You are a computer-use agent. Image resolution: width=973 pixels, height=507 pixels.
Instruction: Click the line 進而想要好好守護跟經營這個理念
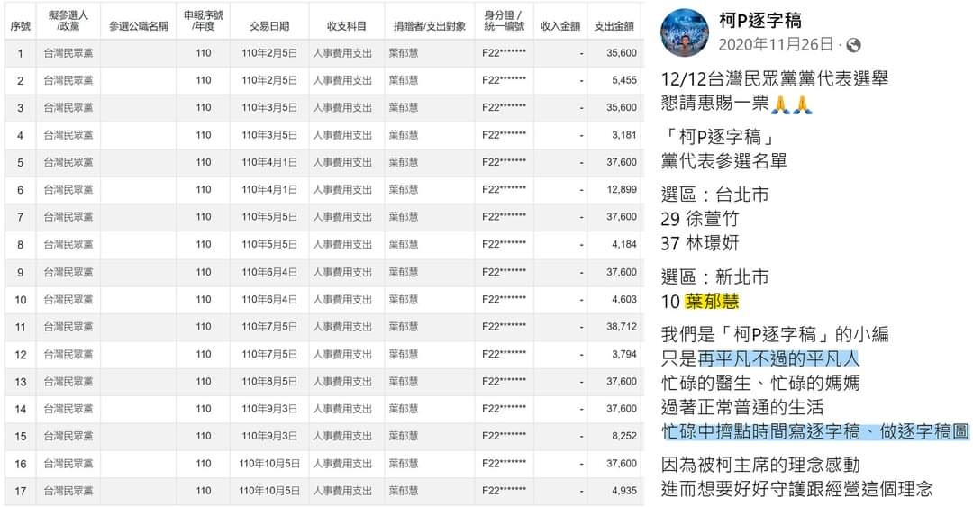(796, 489)
